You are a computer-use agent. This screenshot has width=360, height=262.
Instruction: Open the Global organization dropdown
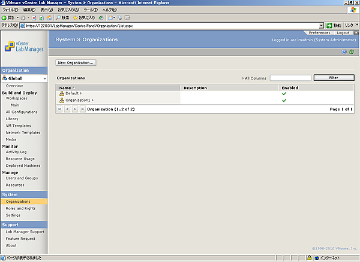tap(44, 78)
